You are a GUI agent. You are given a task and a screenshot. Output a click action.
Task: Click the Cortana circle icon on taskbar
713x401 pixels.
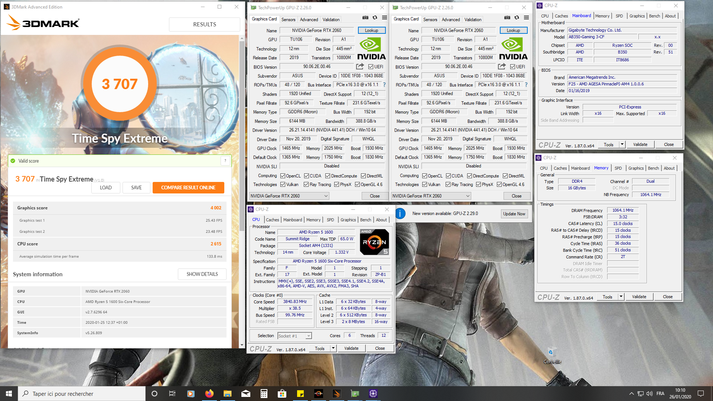[154, 394]
